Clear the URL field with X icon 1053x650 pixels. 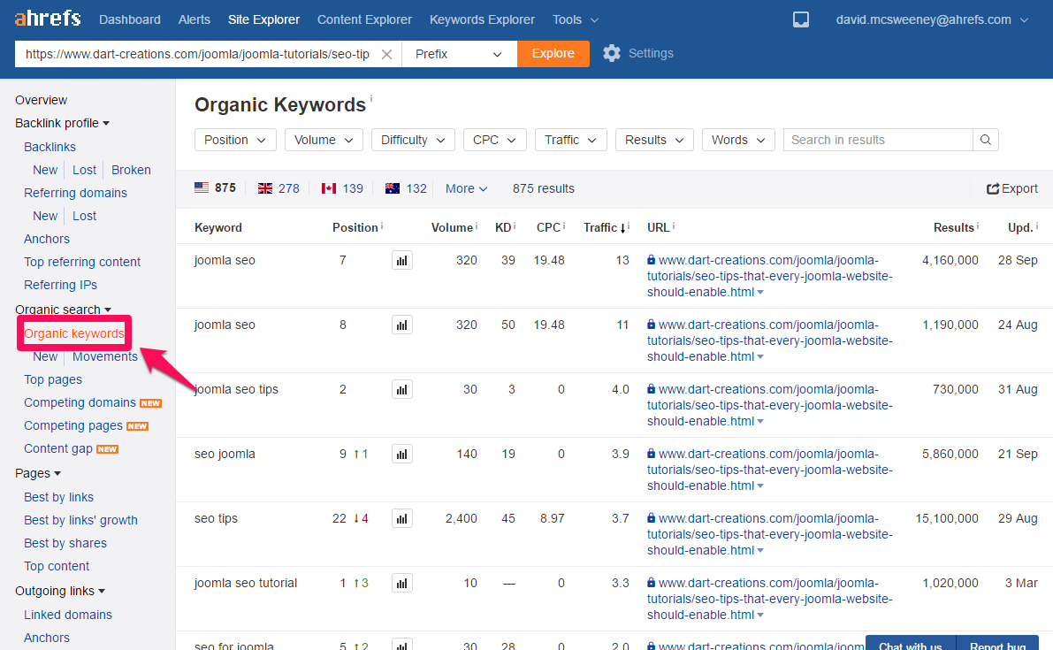(387, 55)
